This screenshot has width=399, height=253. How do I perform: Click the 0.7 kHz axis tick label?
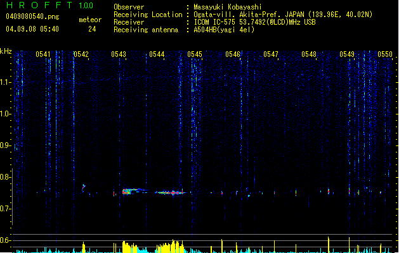point(5,209)
